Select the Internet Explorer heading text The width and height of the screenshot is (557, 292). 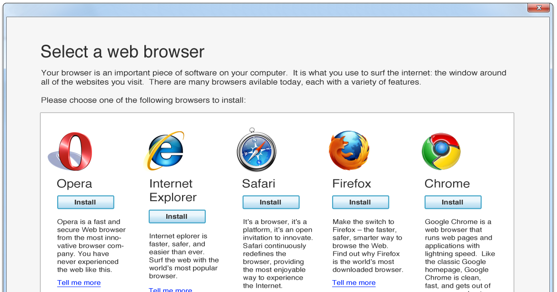coord(173,190)
